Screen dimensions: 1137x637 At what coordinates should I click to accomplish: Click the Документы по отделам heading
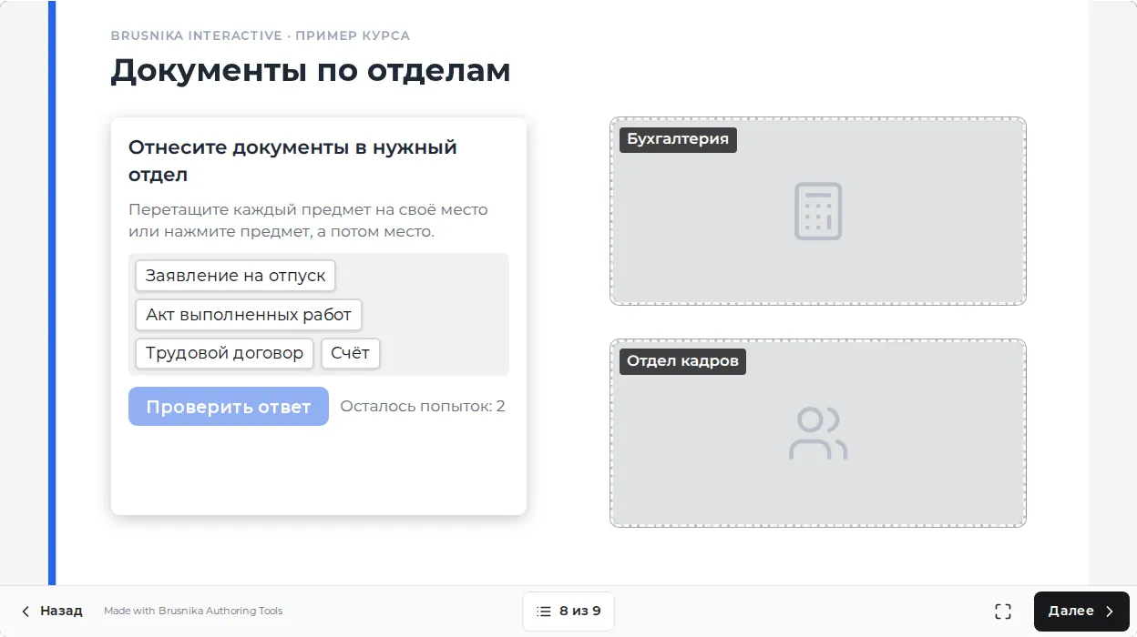click(311, 70)
